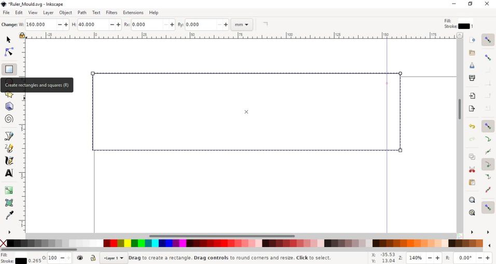This screenshot has height=264, width=496.
Task: Save the document icon
Action: (x=472, y=65)
